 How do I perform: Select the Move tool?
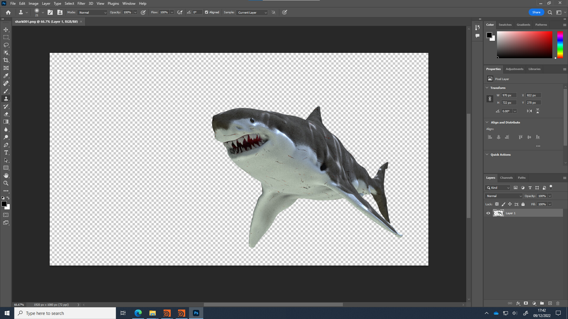(6, 30)
